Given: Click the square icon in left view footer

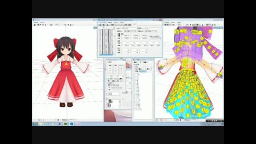Looking at the screenshot, I should (39, 120).
